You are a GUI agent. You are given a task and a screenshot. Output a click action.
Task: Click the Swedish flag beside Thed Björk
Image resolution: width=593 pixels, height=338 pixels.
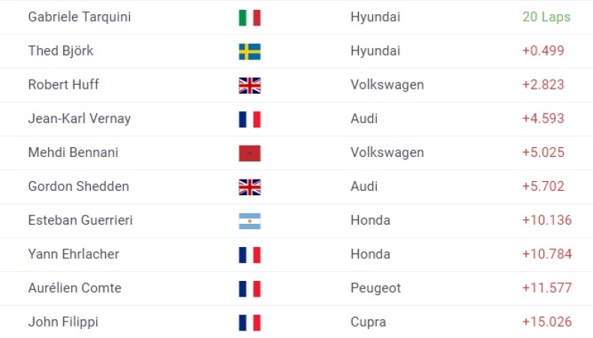(249, 51)
